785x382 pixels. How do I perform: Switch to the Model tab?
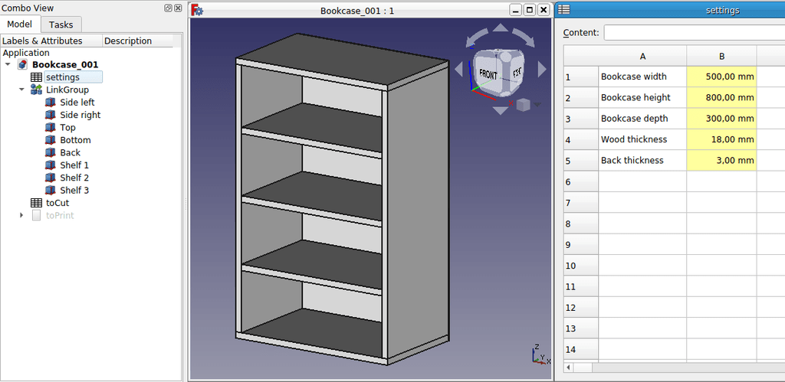19,24
